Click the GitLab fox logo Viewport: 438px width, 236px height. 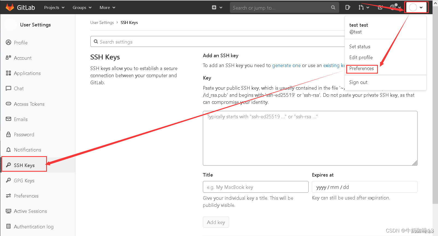pyautogui.click(x=10, y=7)
